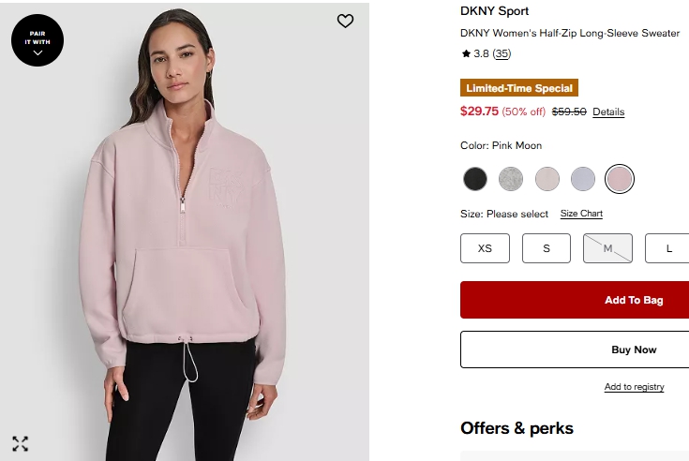Pick size L
Viewport: 689px width, 461px height.
pyautogui.click(x=668, y=248)
